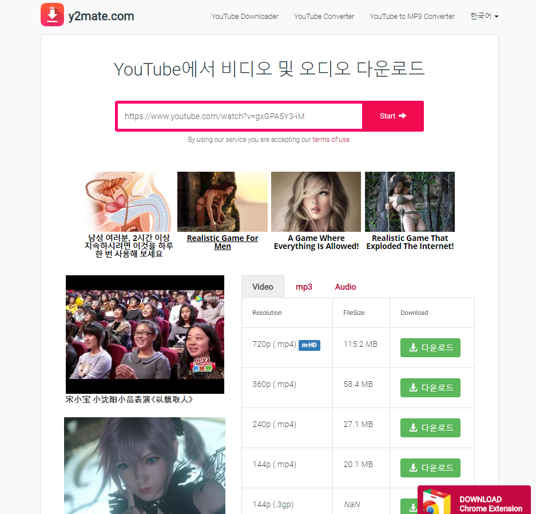The image size is (536, 514).
Task: Switch to the Audio tab
Action: point(346,287)
